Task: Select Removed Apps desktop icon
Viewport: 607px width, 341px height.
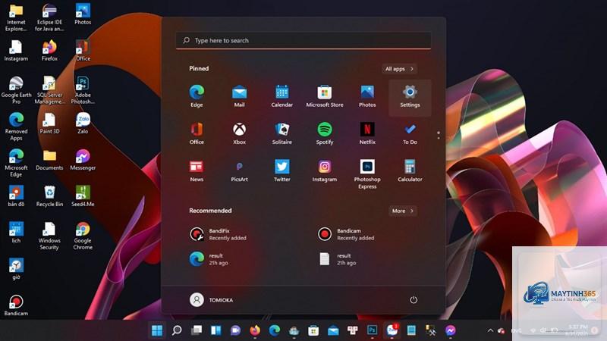Action: [16, 127]
